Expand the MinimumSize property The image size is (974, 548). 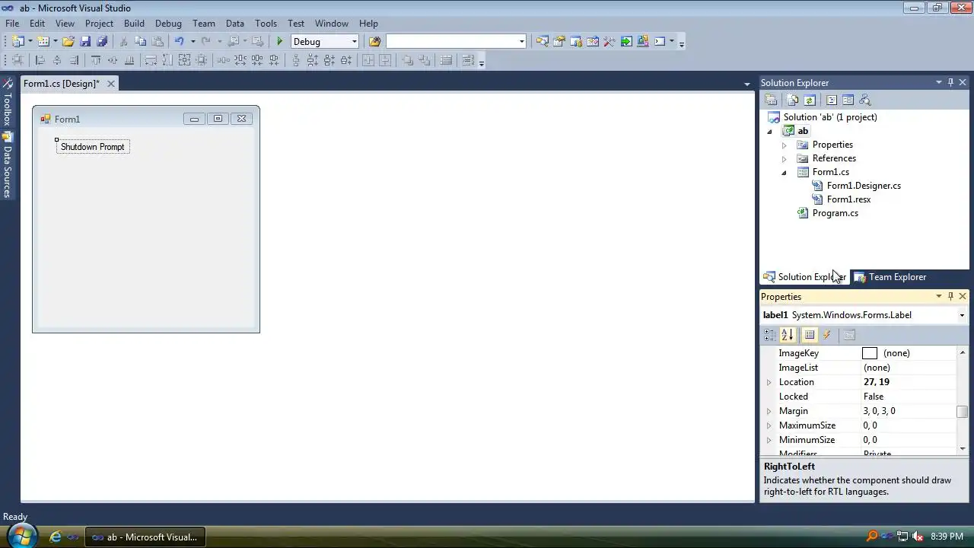tap(769, 440)
